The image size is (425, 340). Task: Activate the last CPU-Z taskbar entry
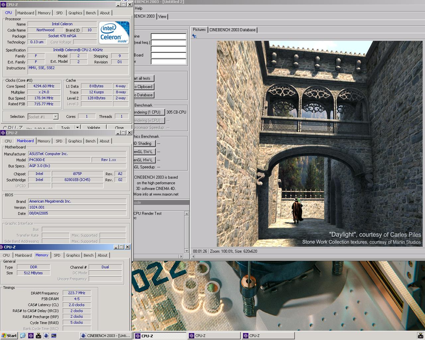pos(268,336)
